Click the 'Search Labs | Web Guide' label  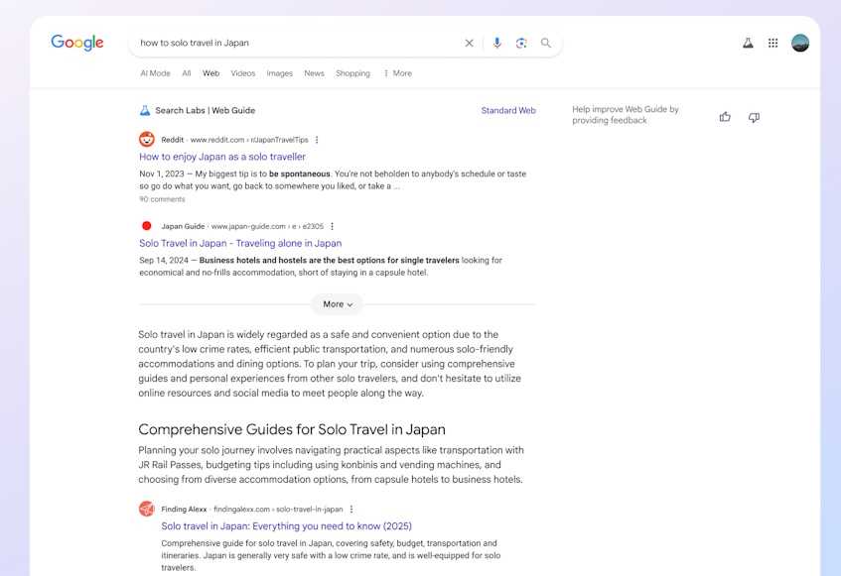coord(205,110)
